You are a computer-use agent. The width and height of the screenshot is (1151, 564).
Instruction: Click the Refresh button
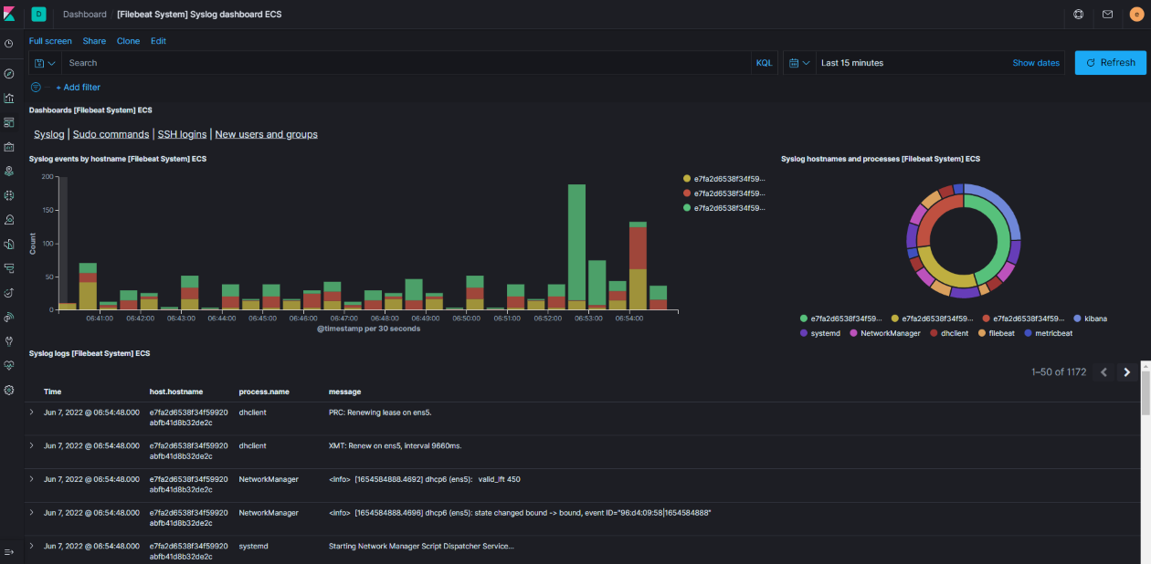tap(1110, 63)
